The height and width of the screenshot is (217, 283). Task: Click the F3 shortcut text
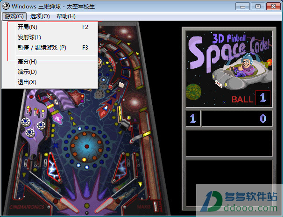[x=85, y=48]
